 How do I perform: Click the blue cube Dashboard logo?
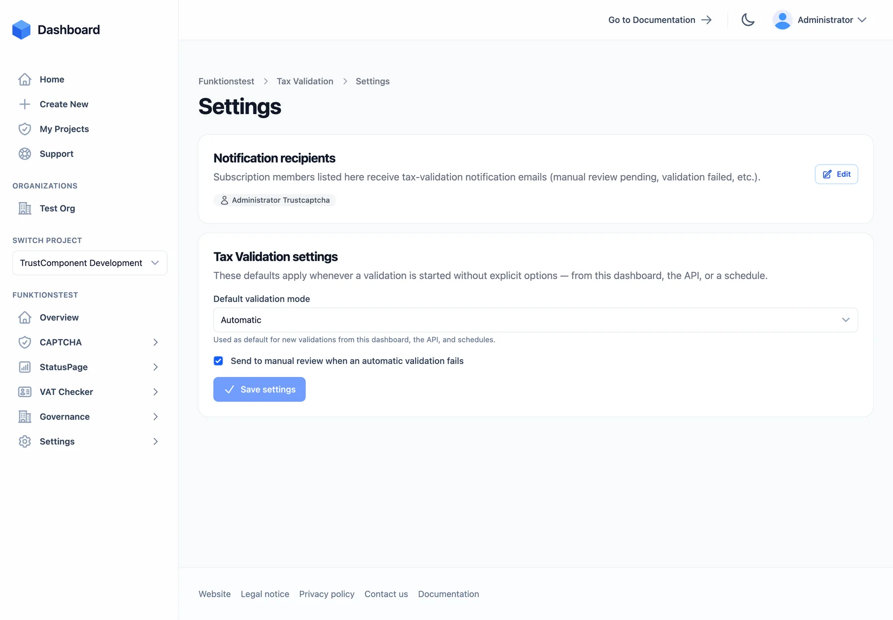click(21, 30)
